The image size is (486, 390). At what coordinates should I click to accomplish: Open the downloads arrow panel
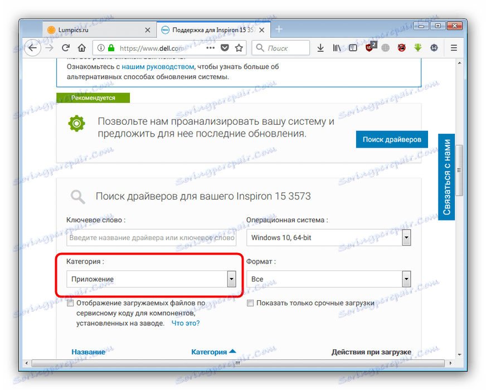click(x=320, y=48)
